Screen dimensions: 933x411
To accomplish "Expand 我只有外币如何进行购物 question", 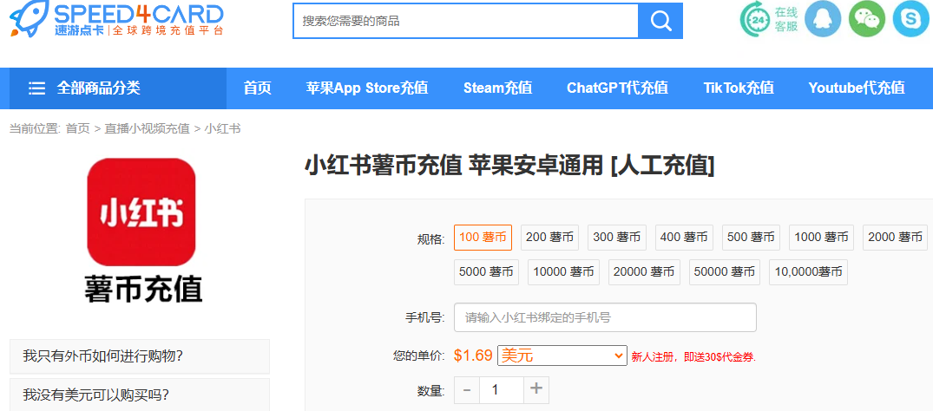I will click(x=139, y=356).
